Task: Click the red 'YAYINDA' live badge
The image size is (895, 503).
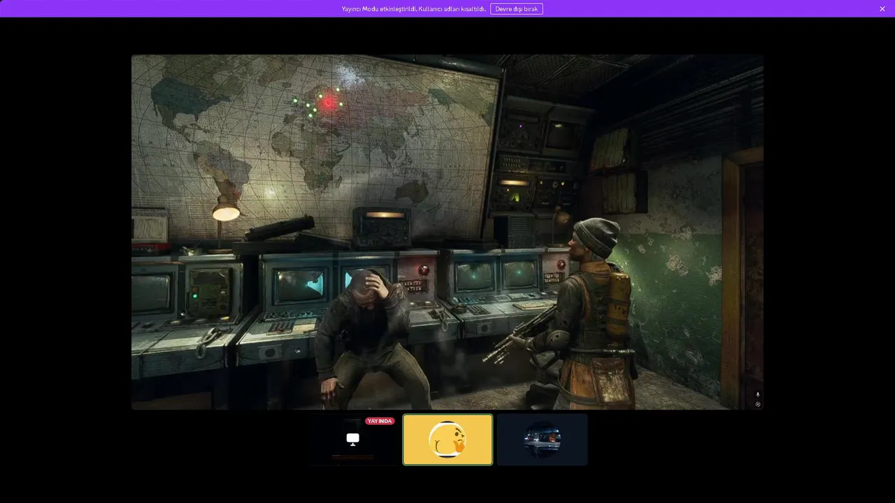Action: (x=380, y=421)
